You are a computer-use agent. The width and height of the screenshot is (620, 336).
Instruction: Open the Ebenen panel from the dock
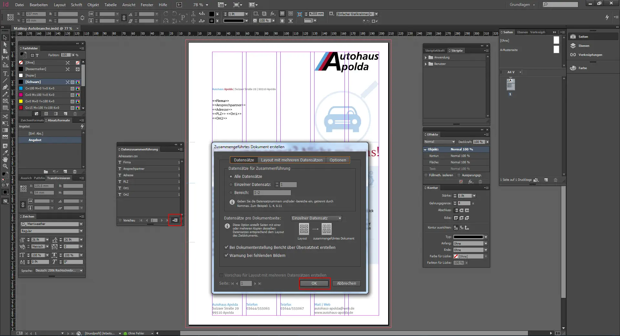click(584, 46)
